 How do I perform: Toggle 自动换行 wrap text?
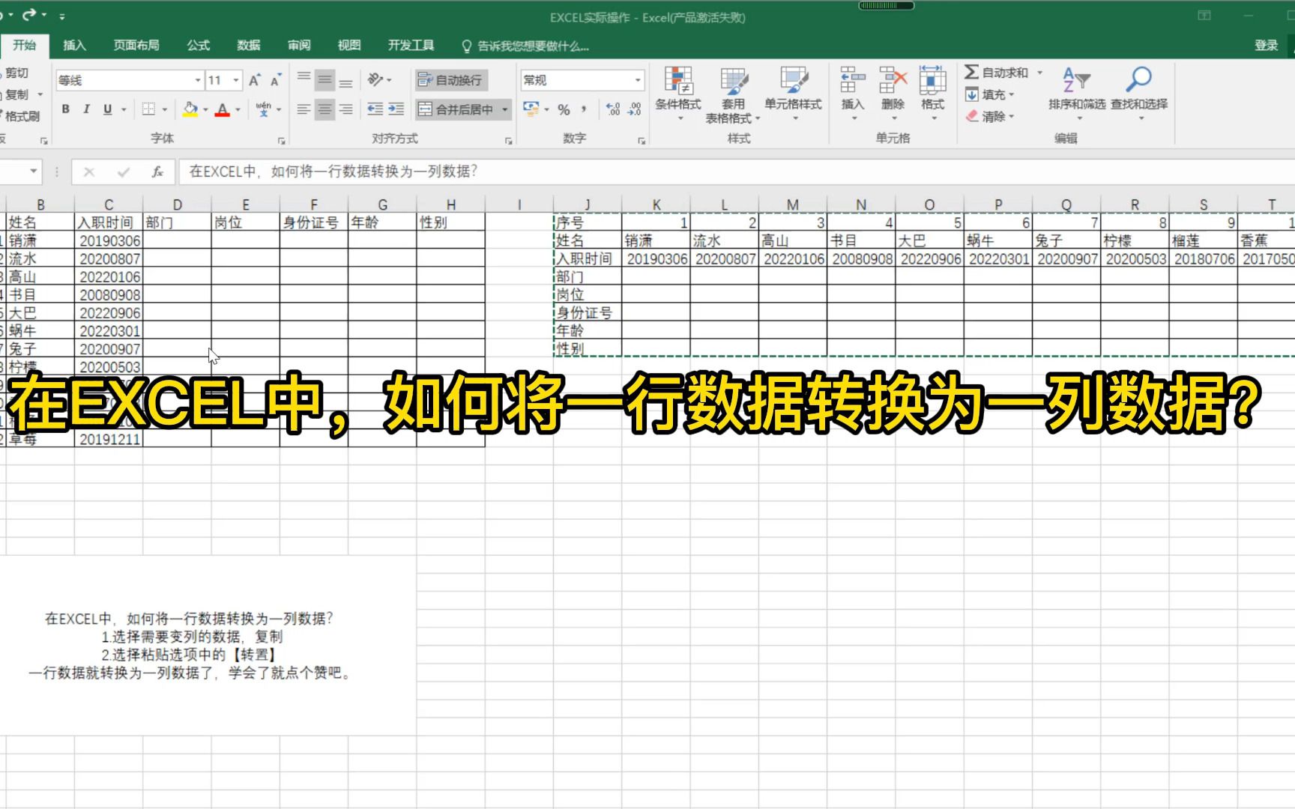(450, 80)
